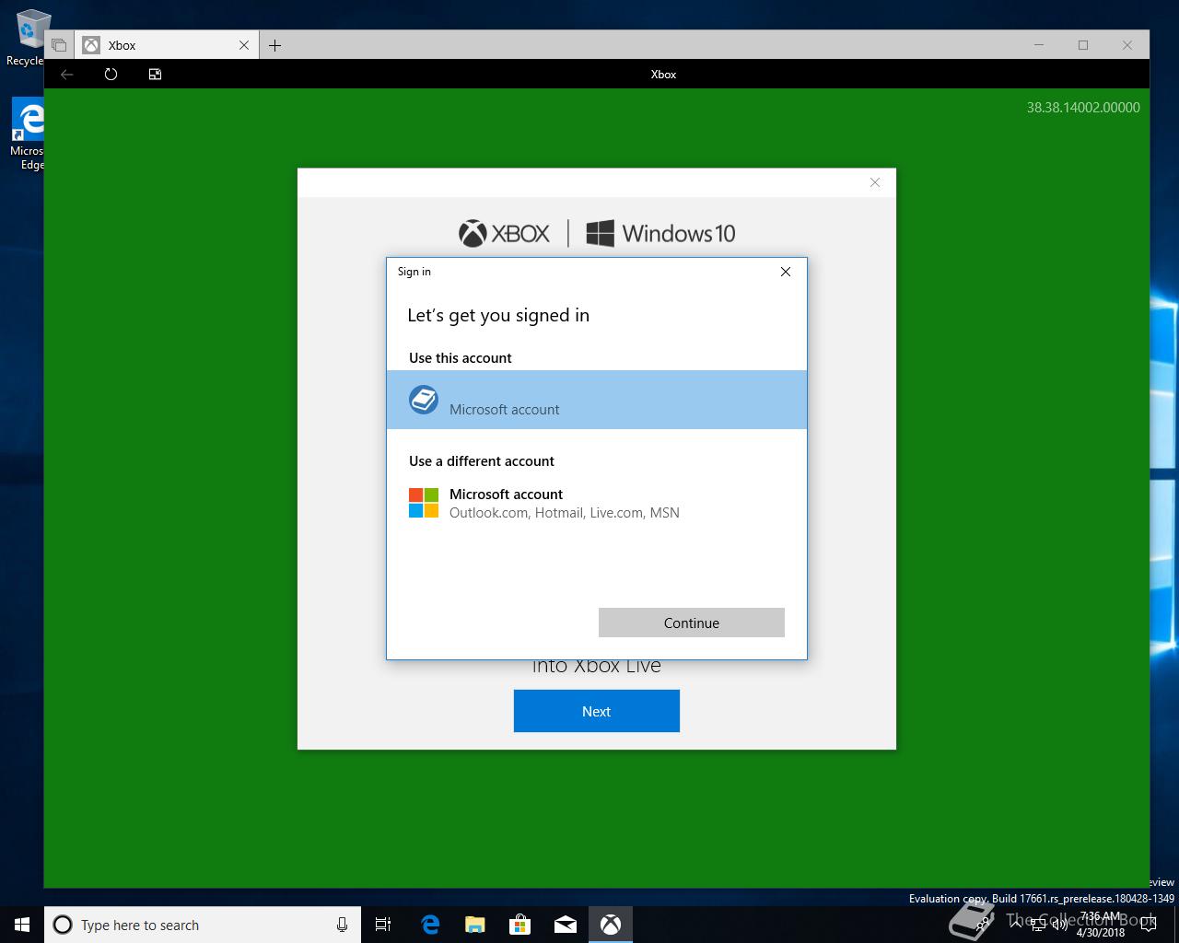Click the version text 38.38.14002.00000
This screenshot has width=1179, height=943.
(1083, 107)
